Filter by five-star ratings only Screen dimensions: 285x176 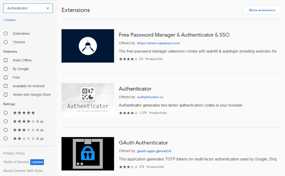pos(6,113)
